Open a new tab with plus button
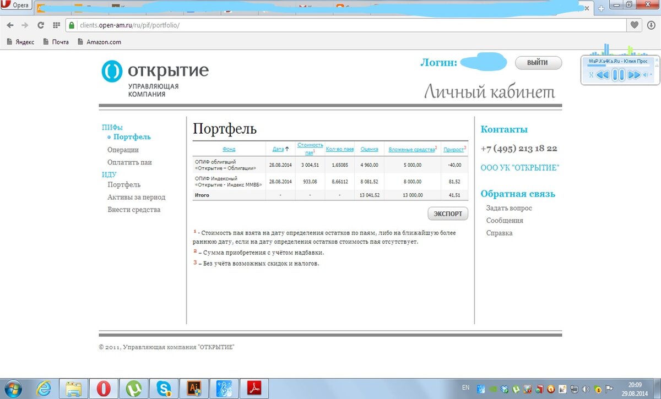 point(601,8)
